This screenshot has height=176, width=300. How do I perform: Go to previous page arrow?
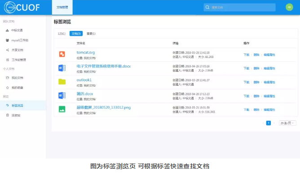[x=263, y=123]
